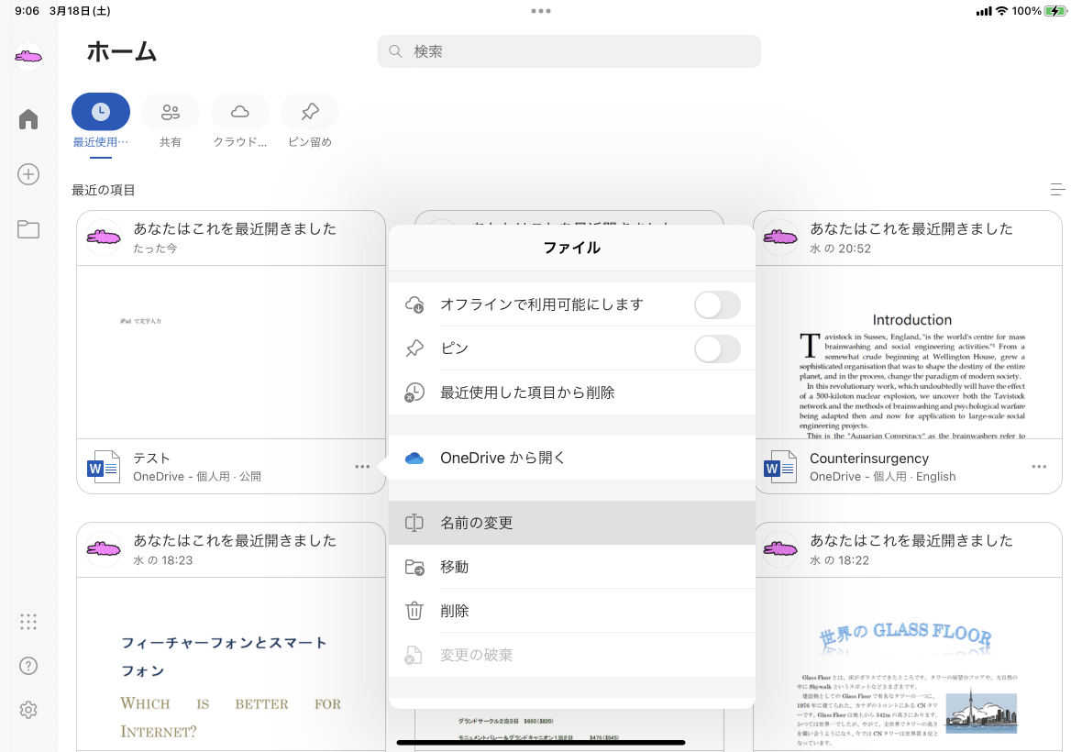This screenshot has height=752, width=1082.
Task: Switch to ピン留め tab
Action: tap(310, 121)
